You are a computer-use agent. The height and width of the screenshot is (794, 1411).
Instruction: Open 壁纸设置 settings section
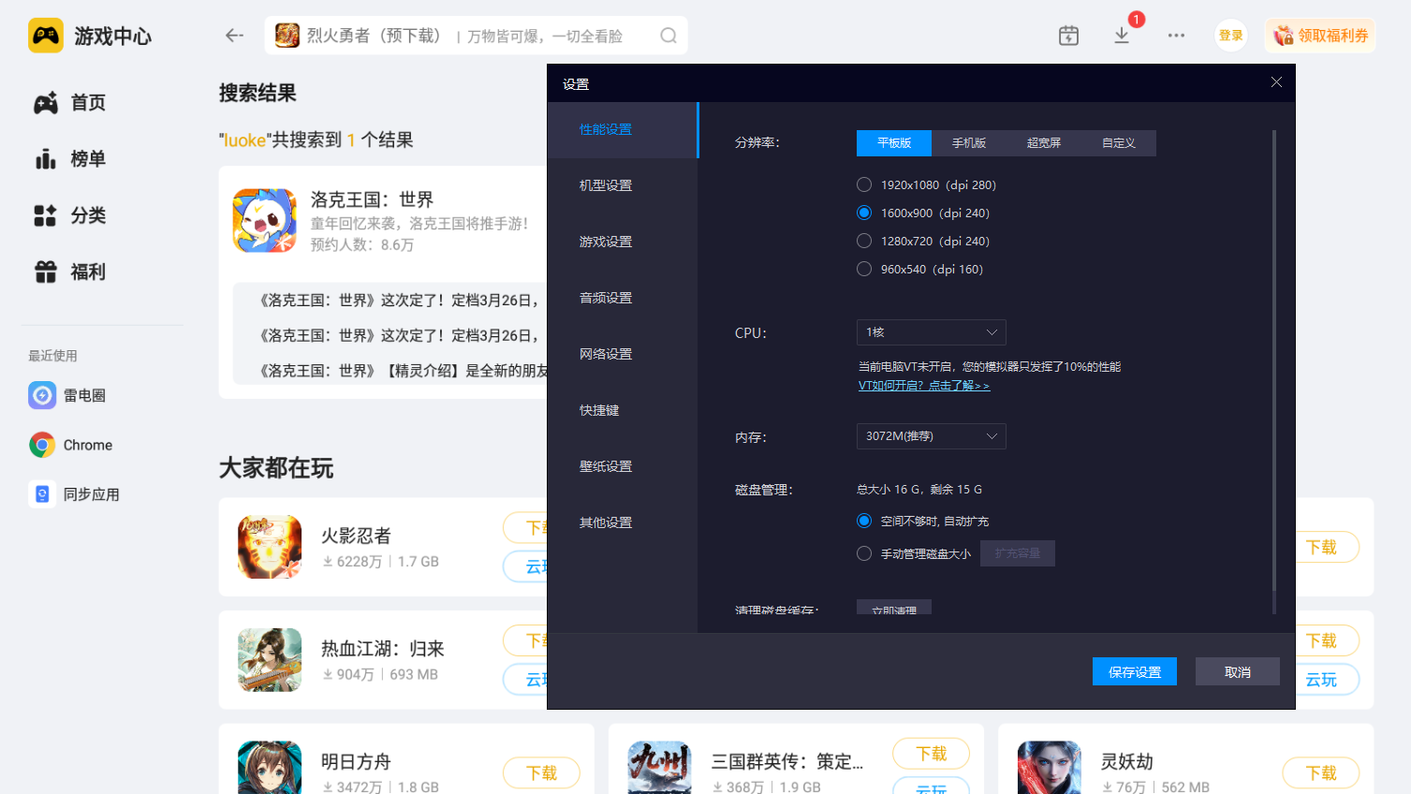pos(623,467)
